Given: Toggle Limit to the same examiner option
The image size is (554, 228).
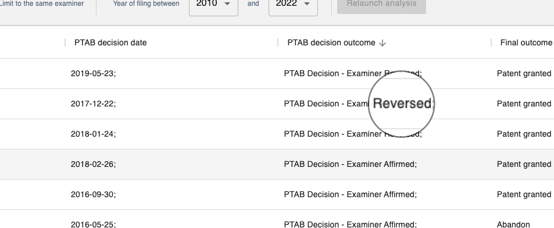Looking at the screenshot, I should [x=41, y=4].
